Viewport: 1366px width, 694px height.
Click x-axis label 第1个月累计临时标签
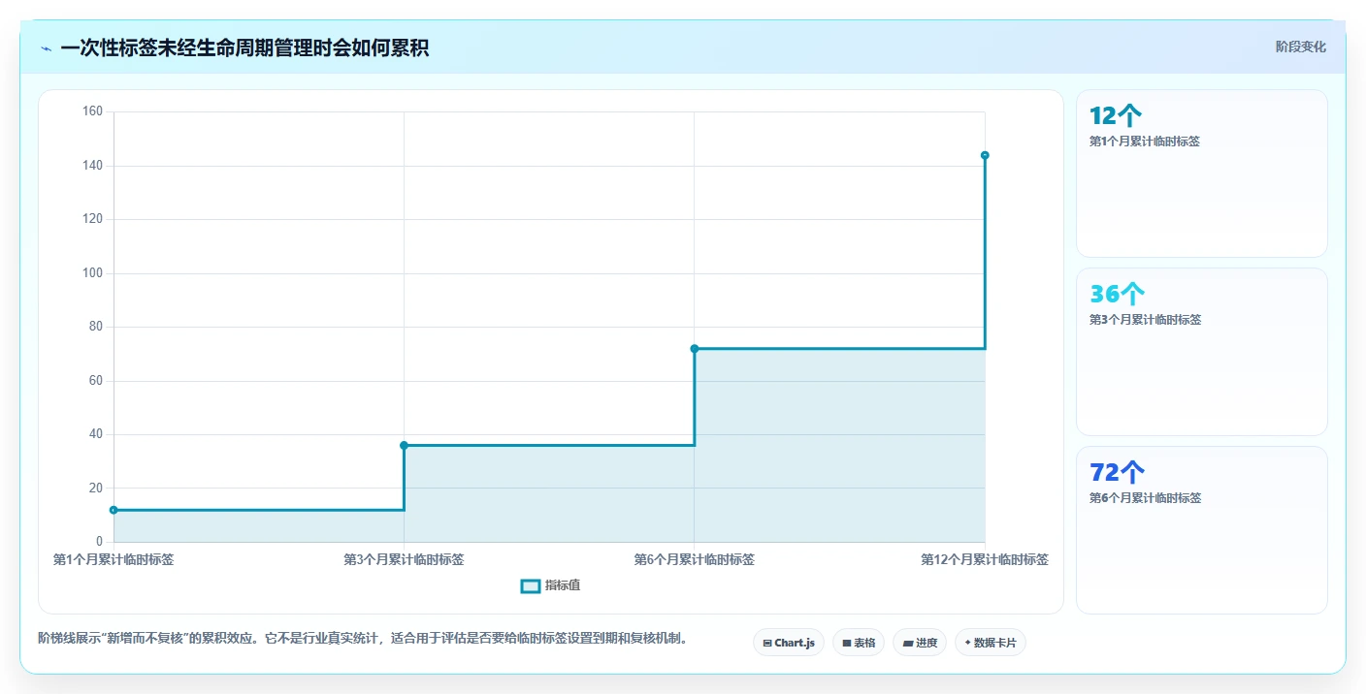(x=114, y=559)
